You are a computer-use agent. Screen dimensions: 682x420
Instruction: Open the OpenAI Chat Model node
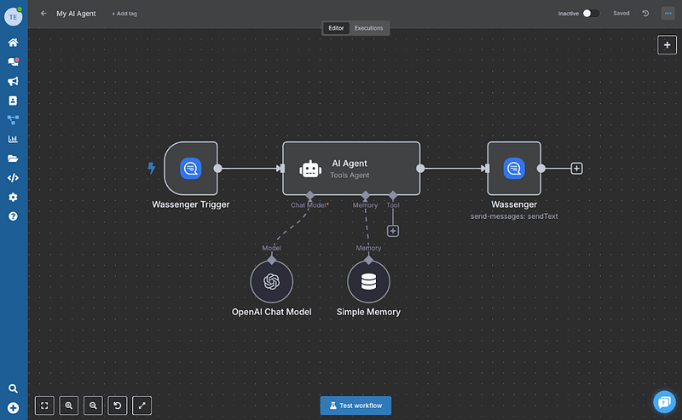tap(271, 281)
